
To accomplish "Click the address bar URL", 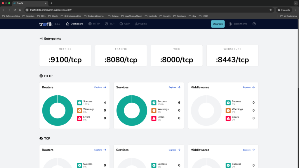I will (x=51, y=10).
